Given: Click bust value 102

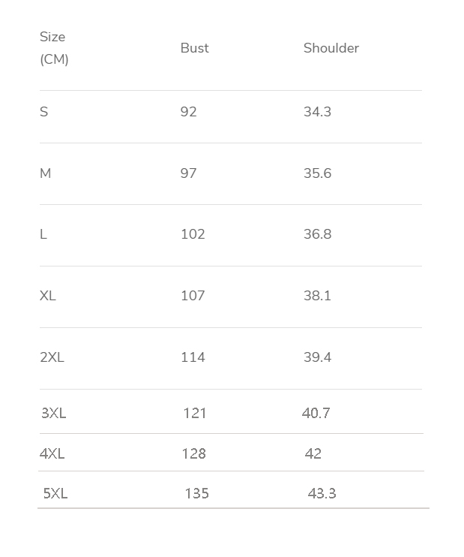Looking at the screenshot, I should tap(193, 234).
